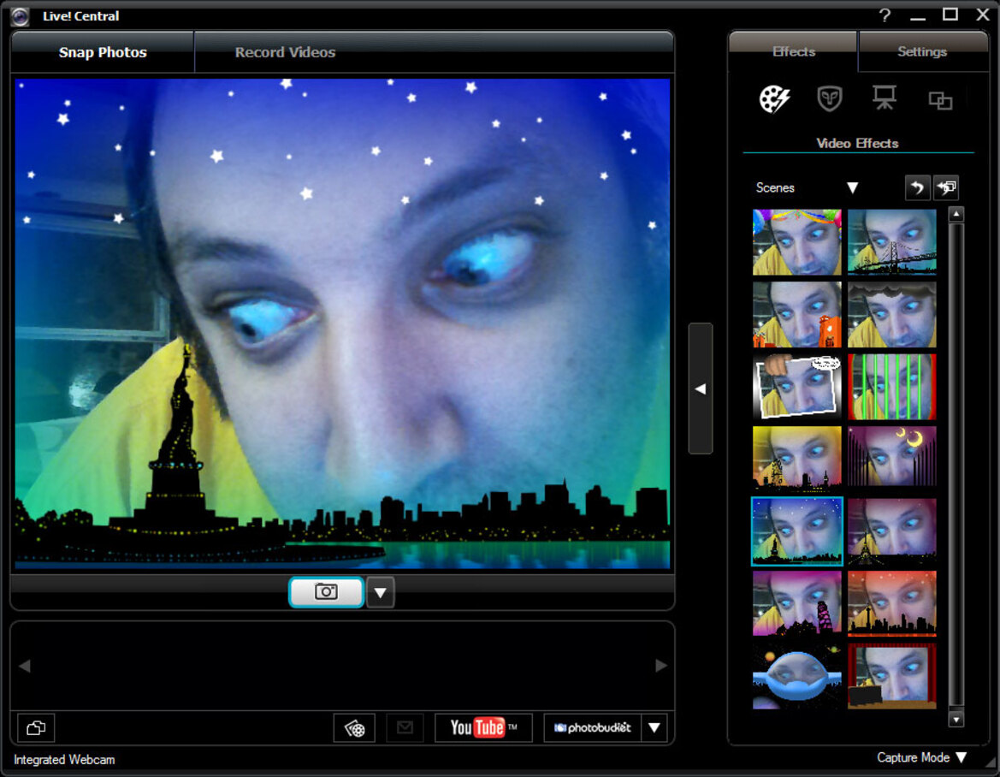
Task: Click the webcam preview image
Action: click(x=342, y=323)
